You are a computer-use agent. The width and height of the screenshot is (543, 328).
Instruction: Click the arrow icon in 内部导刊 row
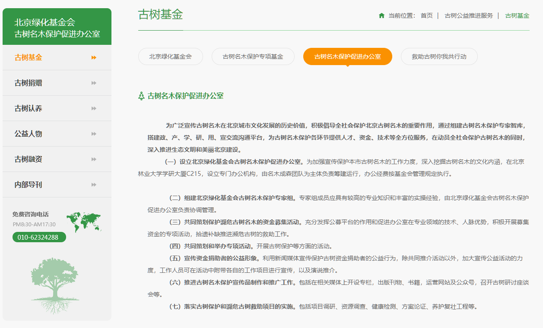coord(94,185)
